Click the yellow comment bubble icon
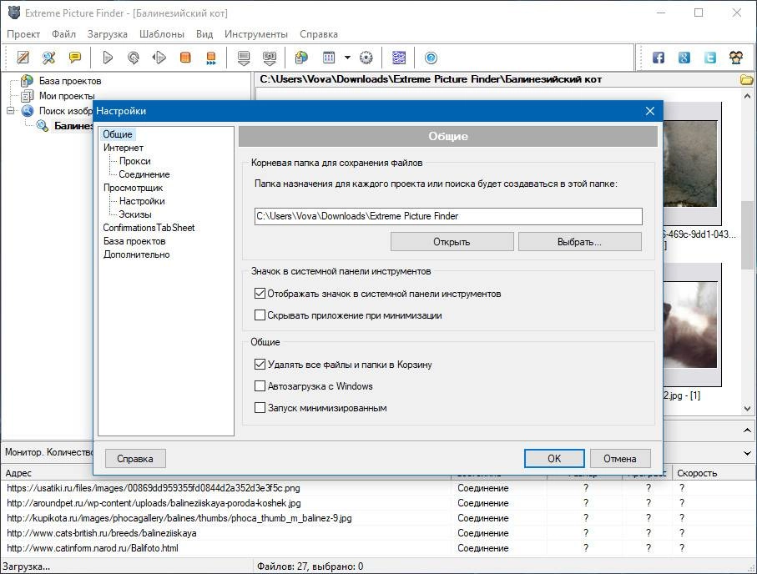This screenshot has height=574, width=757. click(75, 58)
